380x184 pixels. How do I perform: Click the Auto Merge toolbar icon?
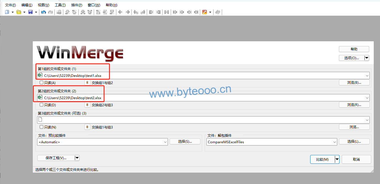167,12
